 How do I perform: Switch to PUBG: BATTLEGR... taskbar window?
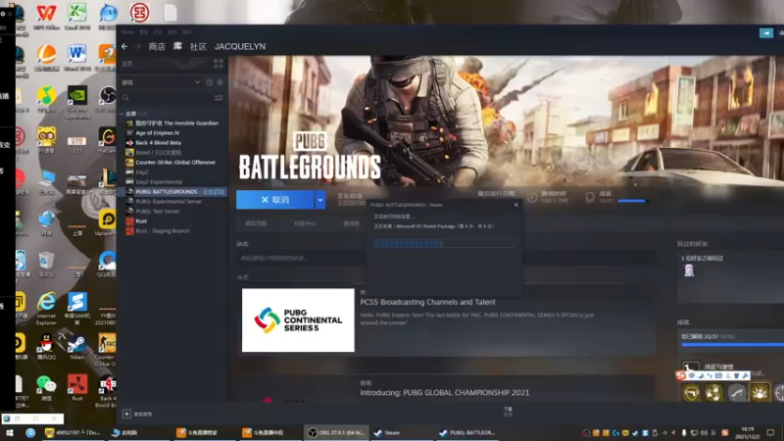point(467,432)
